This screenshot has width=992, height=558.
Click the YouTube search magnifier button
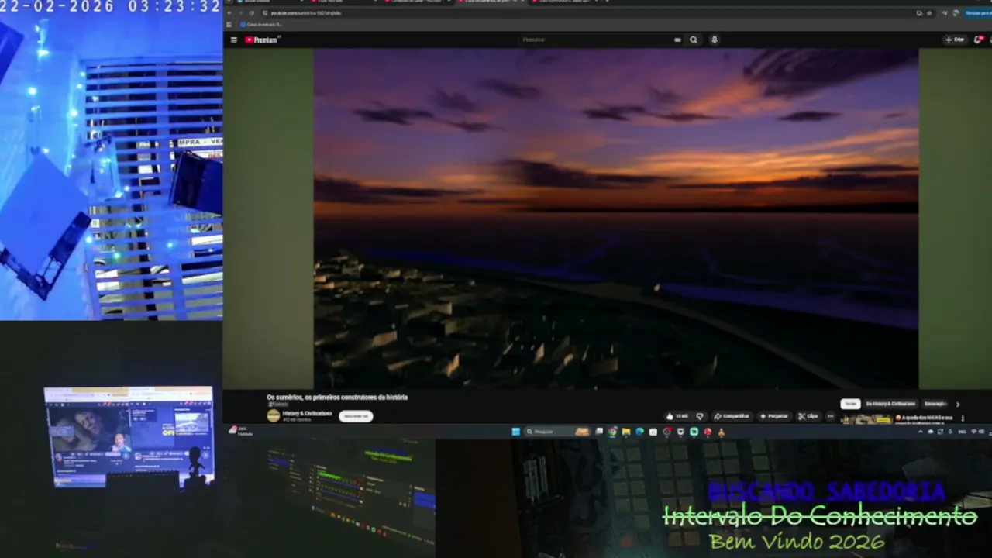[694, 40]
